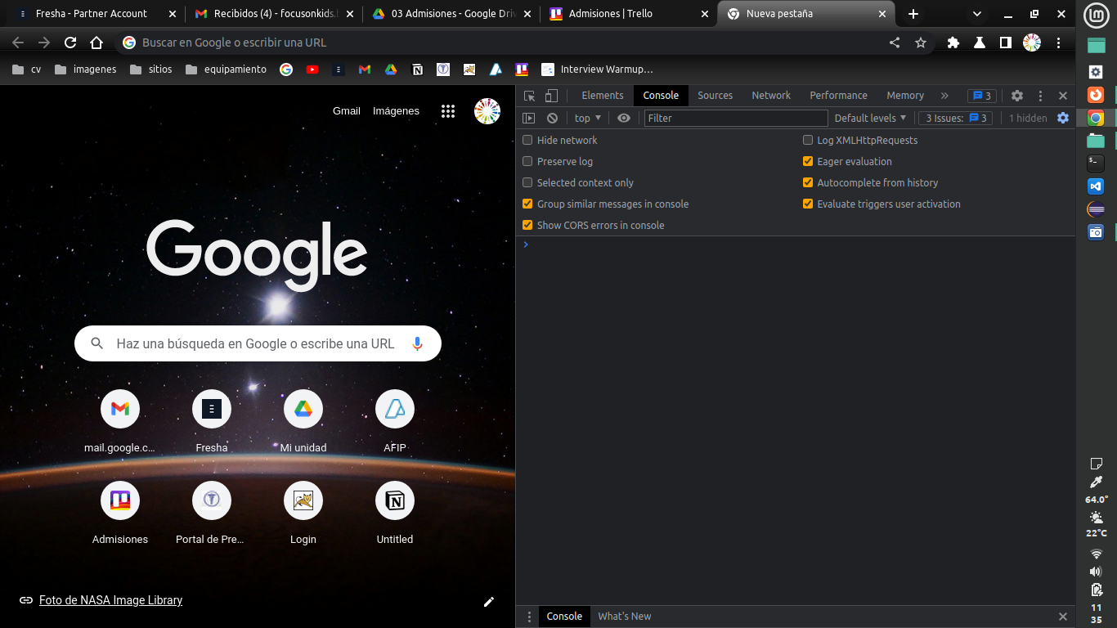This screenshot has height=628, width=1117.
Task: Open Chrome three-dot menu
Action: tap(1059, 43)
